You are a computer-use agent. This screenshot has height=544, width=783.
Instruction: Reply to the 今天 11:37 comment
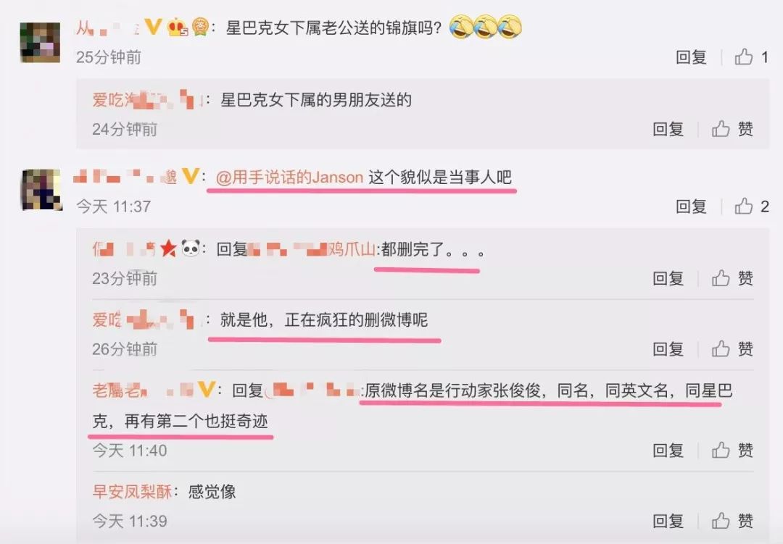pyautogui.click(x=691, y=206)
